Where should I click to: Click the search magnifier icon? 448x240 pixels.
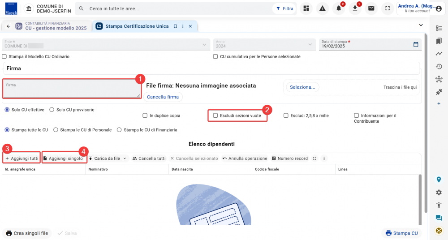pyautogui.click(x=82, y=9)
